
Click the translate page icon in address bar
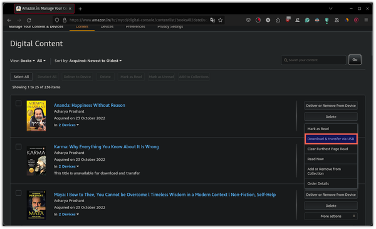coord(212,20)
